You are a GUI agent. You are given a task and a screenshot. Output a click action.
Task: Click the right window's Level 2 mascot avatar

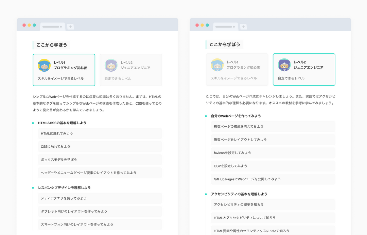click(x=284, y=65)
